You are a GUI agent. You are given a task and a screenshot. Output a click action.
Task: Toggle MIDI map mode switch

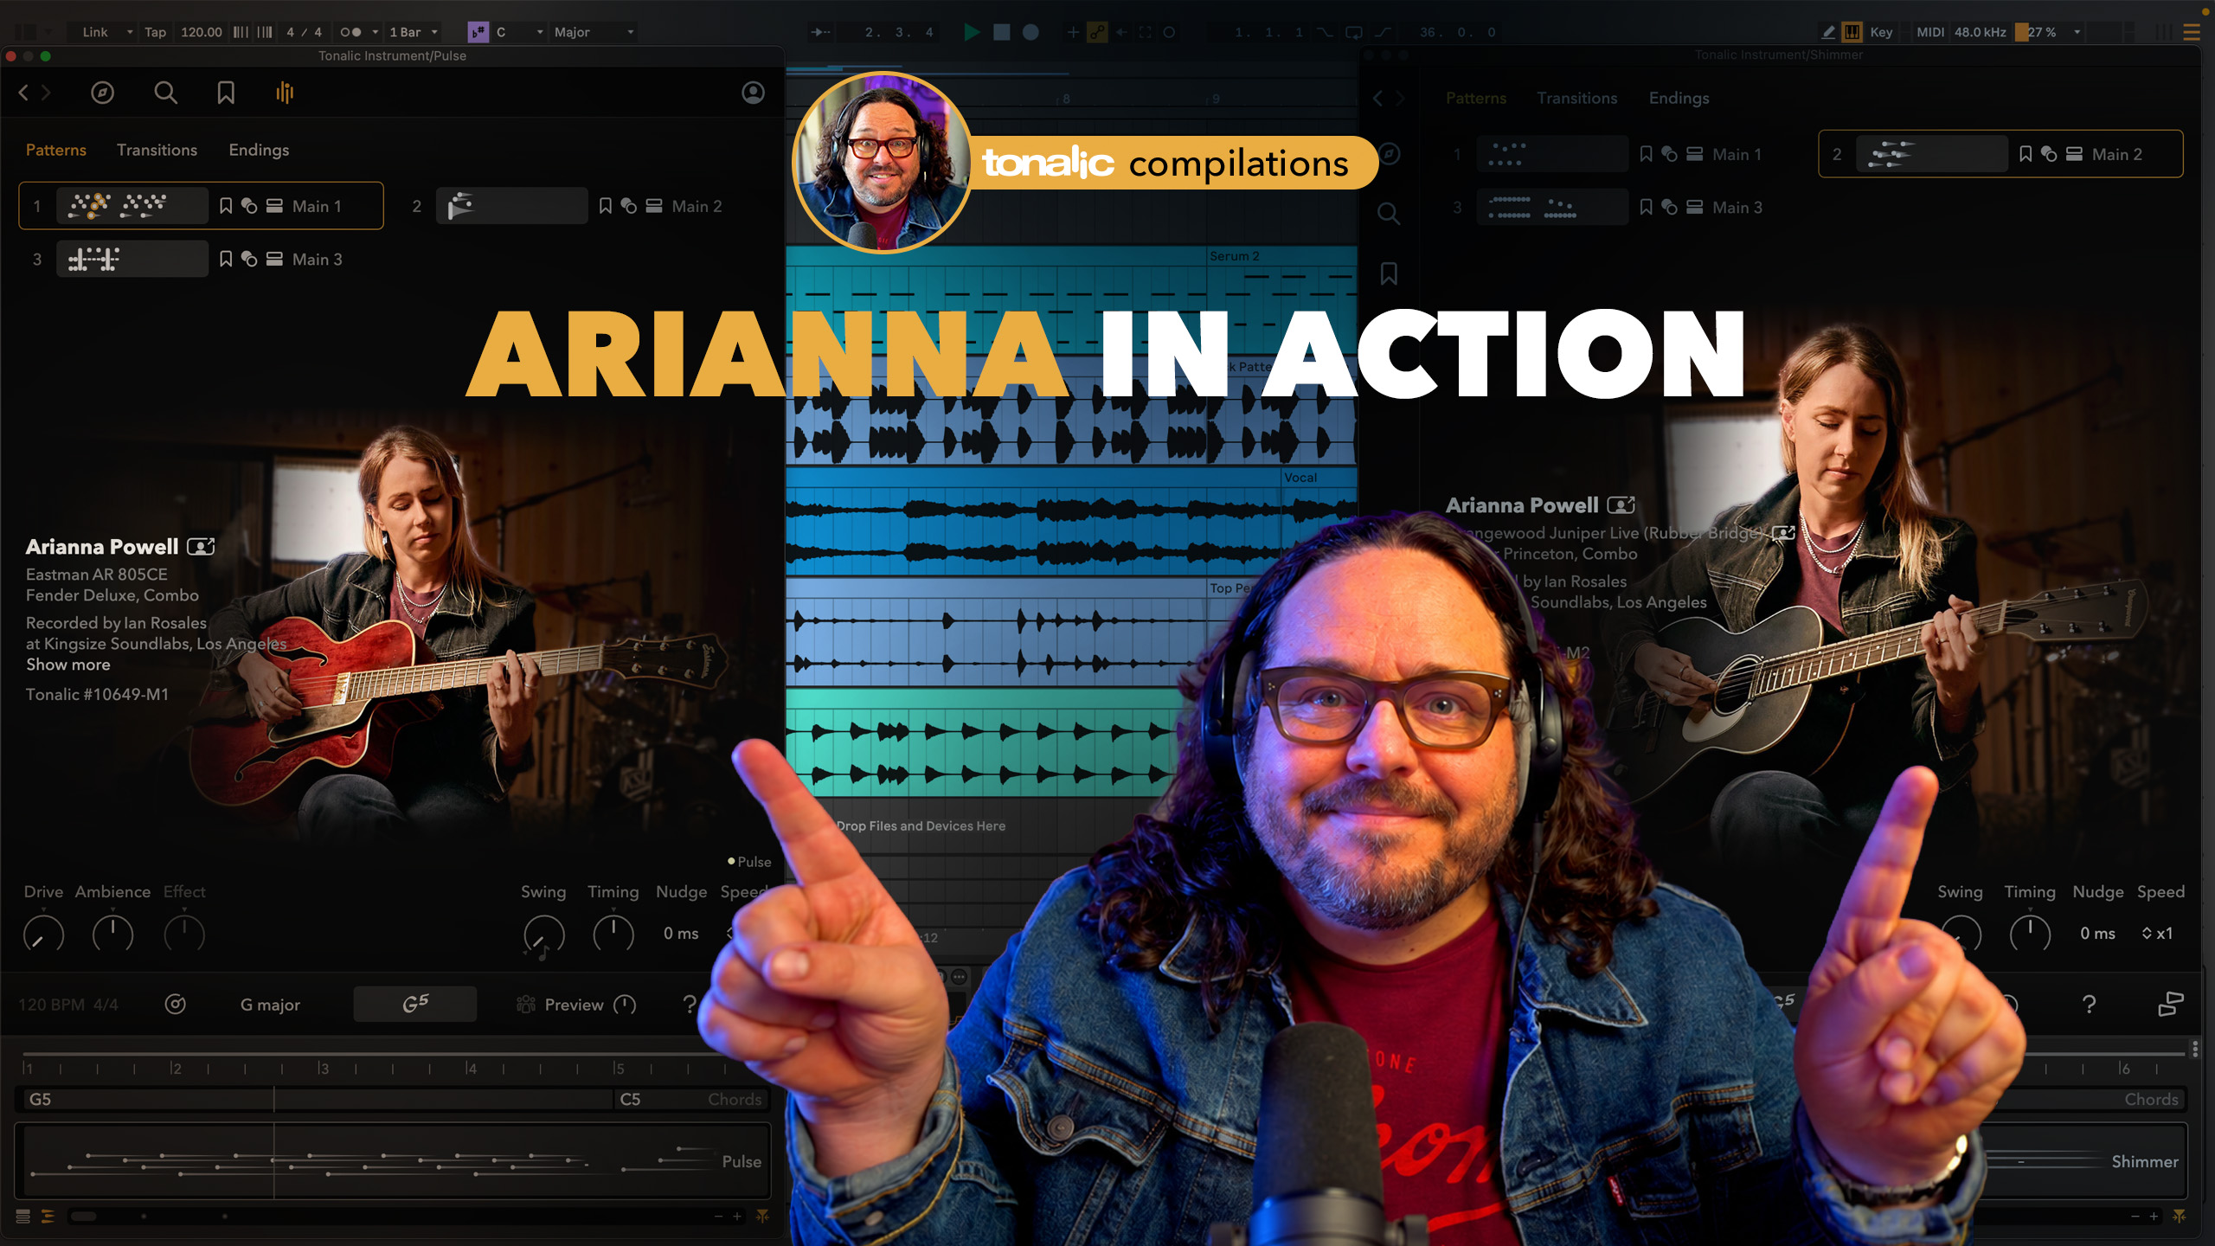pos(1929,32)
